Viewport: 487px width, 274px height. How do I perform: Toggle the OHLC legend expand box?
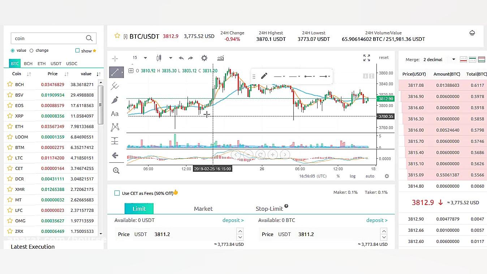click(131, 71)
